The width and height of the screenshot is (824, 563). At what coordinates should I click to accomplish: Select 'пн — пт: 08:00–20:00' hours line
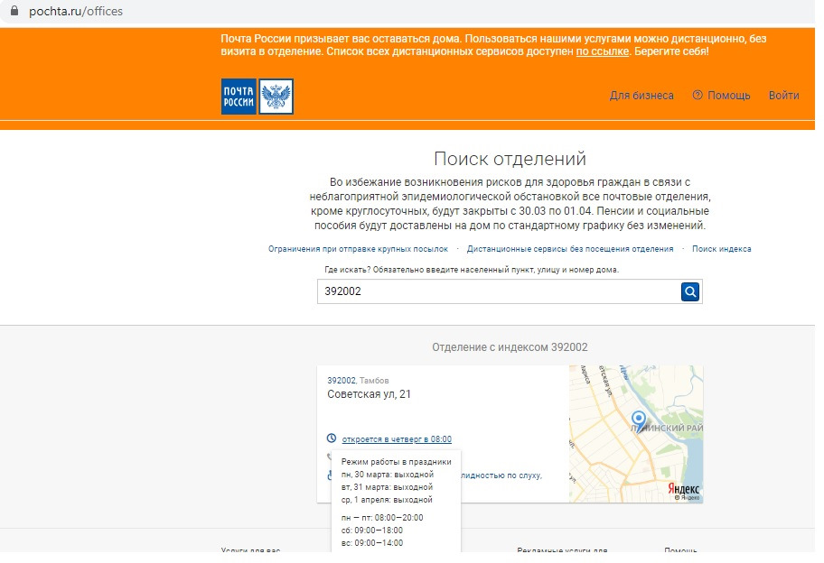pos(382,517)
